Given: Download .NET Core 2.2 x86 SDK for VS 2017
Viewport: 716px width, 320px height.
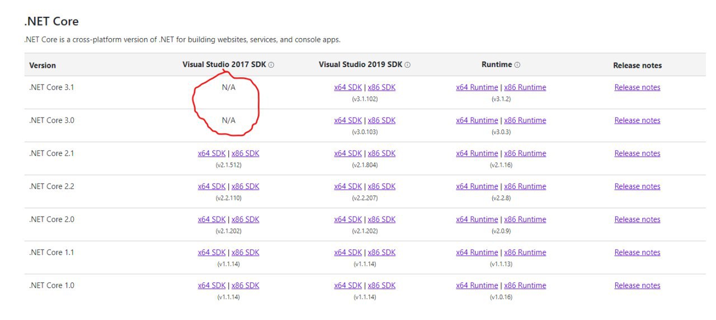Looking at the screenshot, I should point(246,186).
